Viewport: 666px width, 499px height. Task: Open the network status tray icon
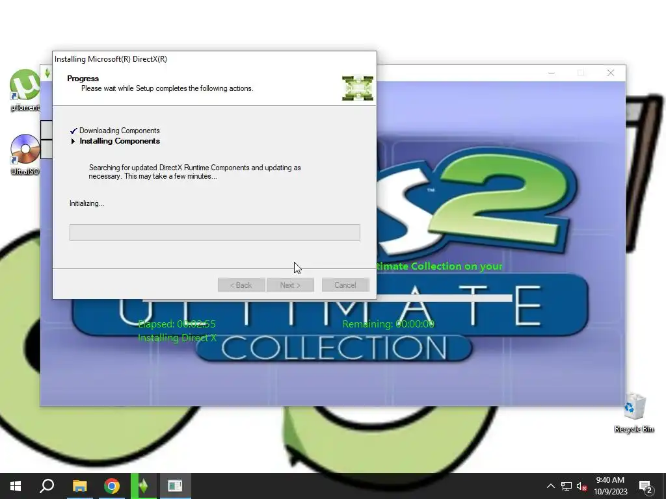(x=566, y=486)
